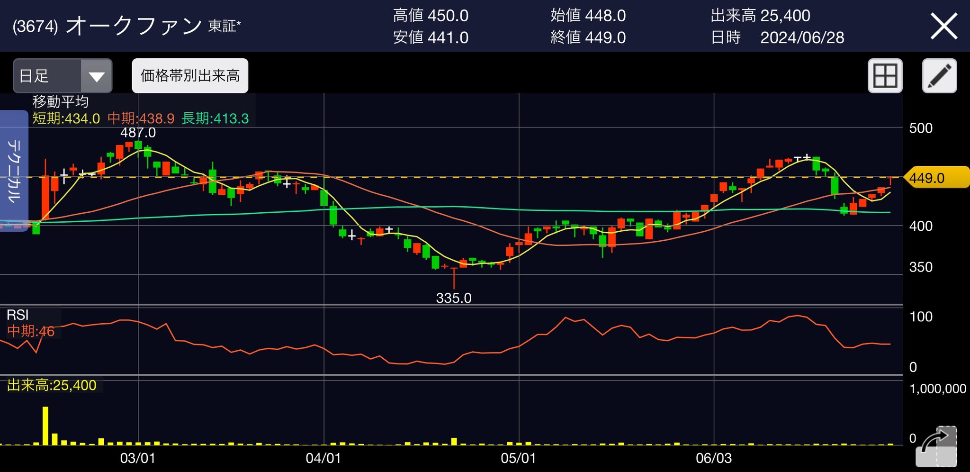Expand the 日足 timeframe dropdown
The width and height of the screenshot is (970, 472).
[63, 76]
